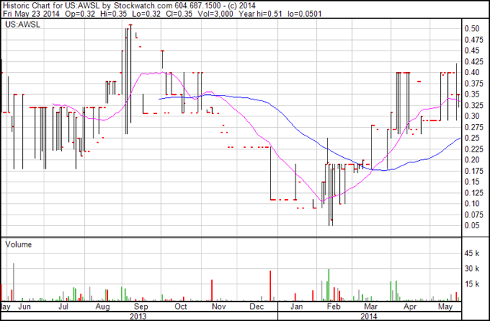Click the 0.375 price axis label
Screen dimensions: 490x321
(x=474, y=84)
